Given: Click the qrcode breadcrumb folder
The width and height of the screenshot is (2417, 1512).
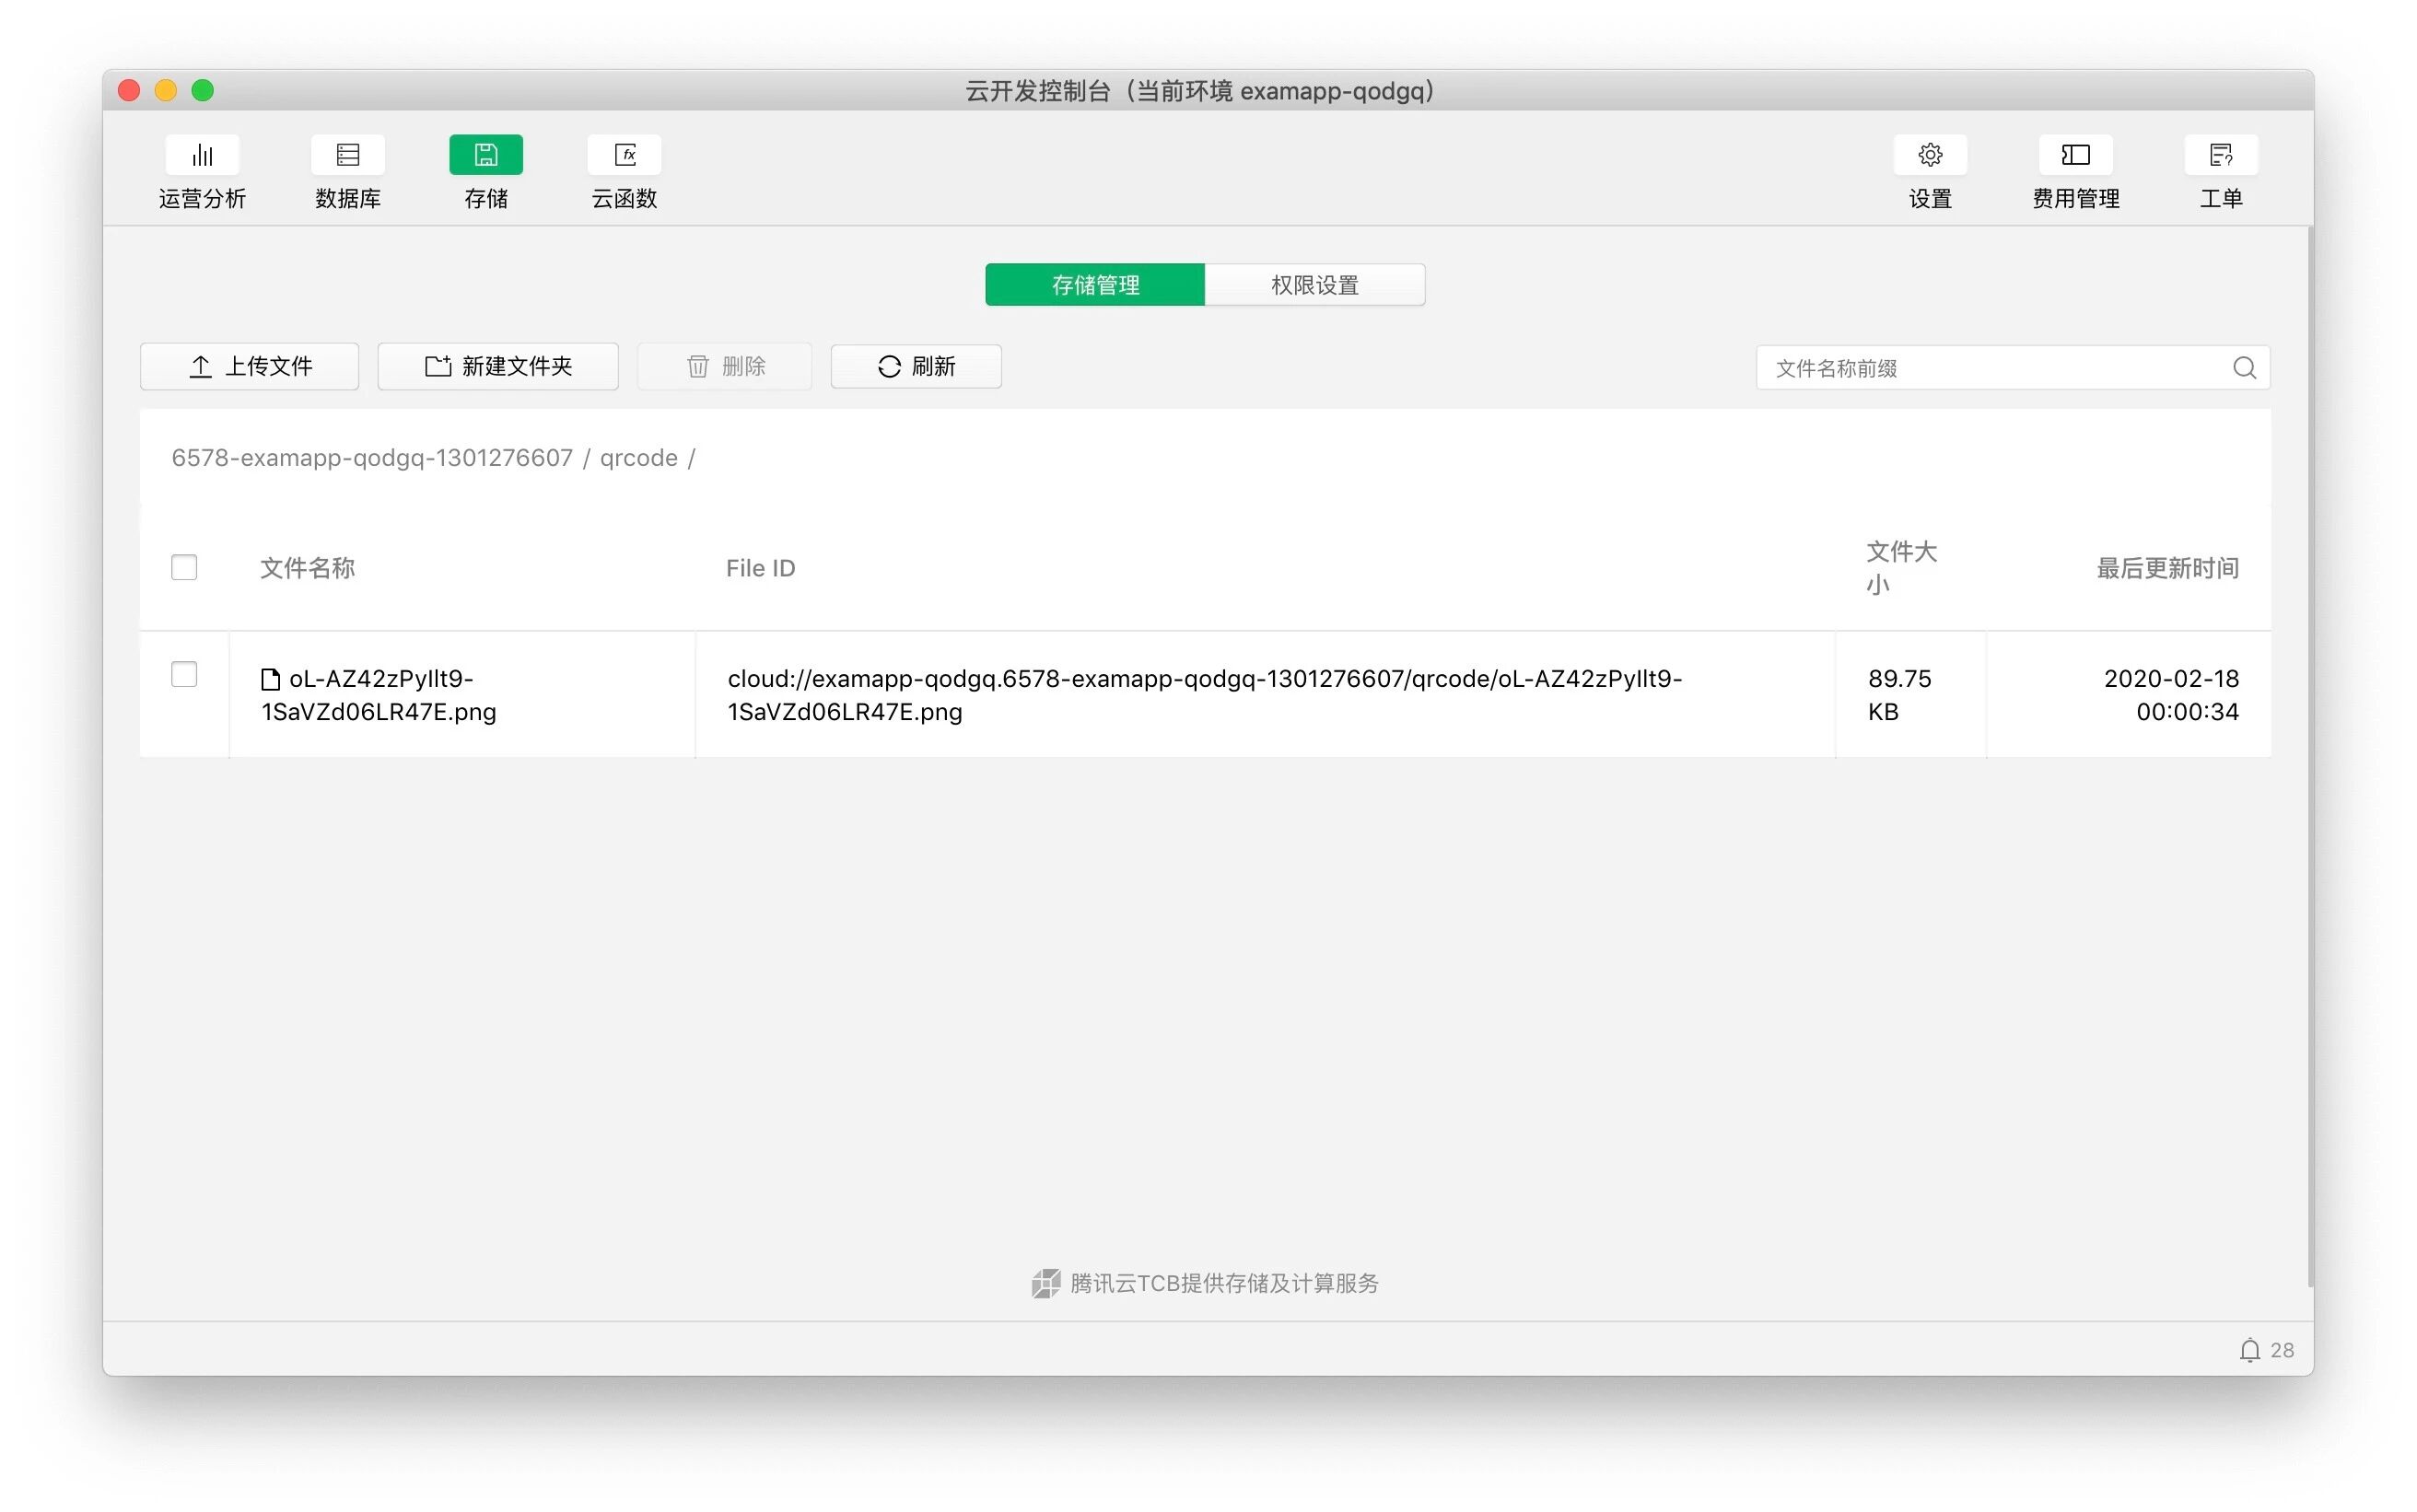Looking at the screenshot, I should point(638,458).
